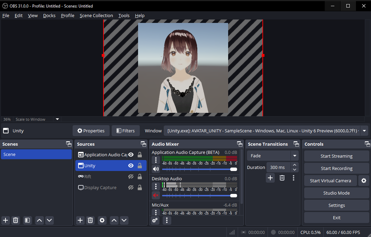Open Application Audio Capture three-dot options
The image size is (371, 237).
click(x=156, y=160)
